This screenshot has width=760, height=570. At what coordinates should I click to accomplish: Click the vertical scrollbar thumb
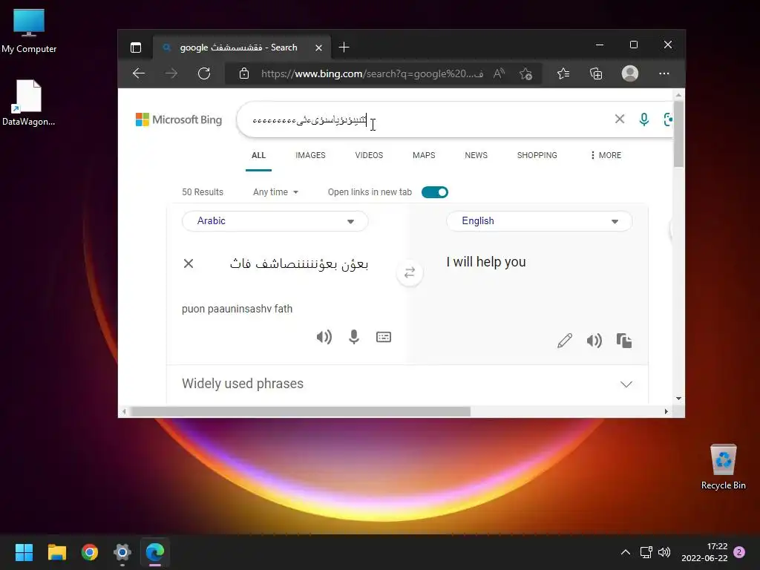click(678, 134)
